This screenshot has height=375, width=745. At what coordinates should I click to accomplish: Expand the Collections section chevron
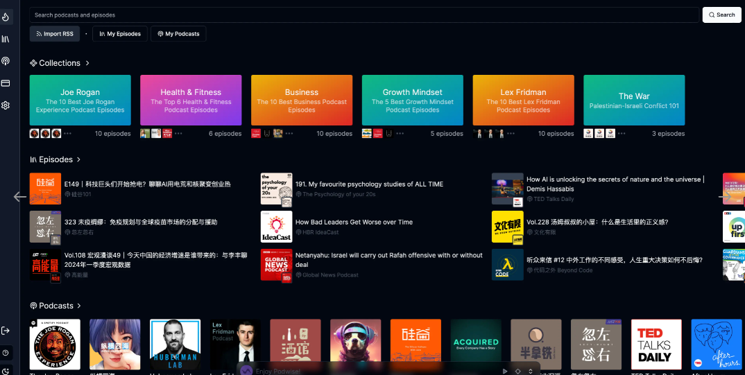(x=87, y=63)
